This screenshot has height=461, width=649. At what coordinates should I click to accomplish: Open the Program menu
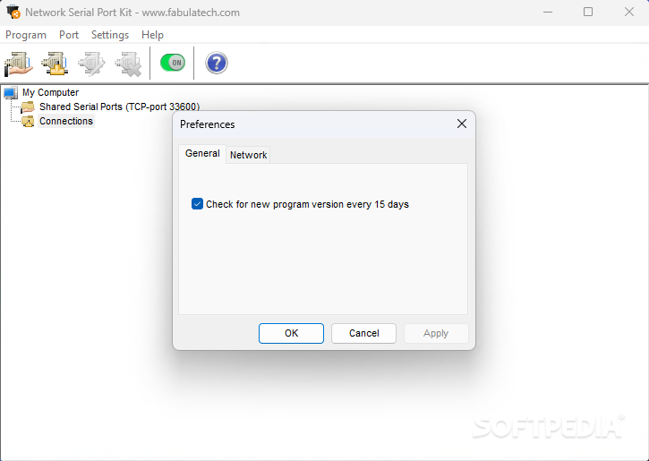tap(26, 35)
